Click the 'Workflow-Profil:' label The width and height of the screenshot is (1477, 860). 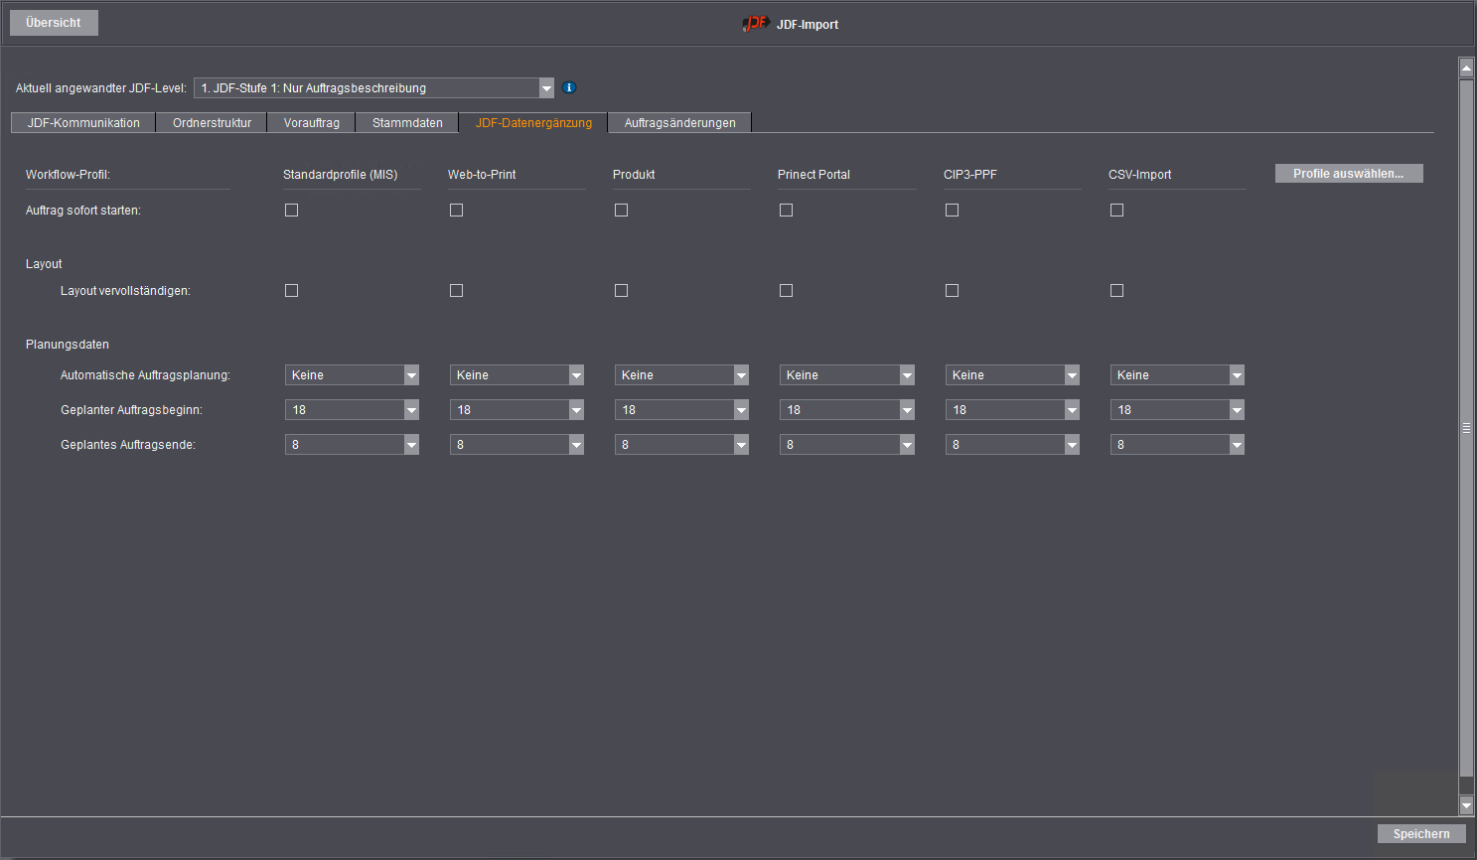68,174
